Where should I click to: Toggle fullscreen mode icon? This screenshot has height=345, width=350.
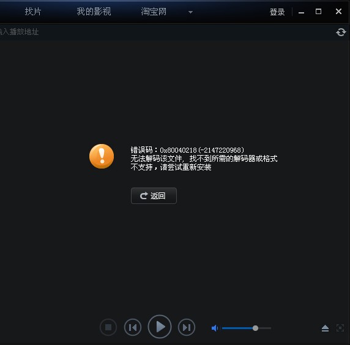coord(340,328)
